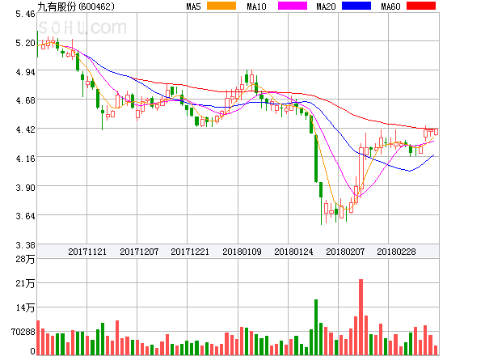Click the blue MA20 legend swatch

click(356, 6)
